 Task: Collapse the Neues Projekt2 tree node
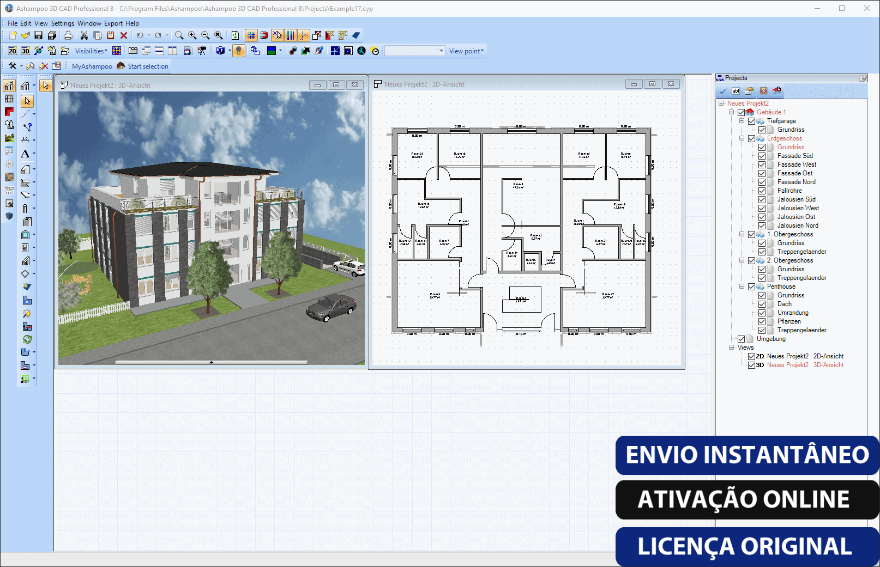(x=721, y=103)
